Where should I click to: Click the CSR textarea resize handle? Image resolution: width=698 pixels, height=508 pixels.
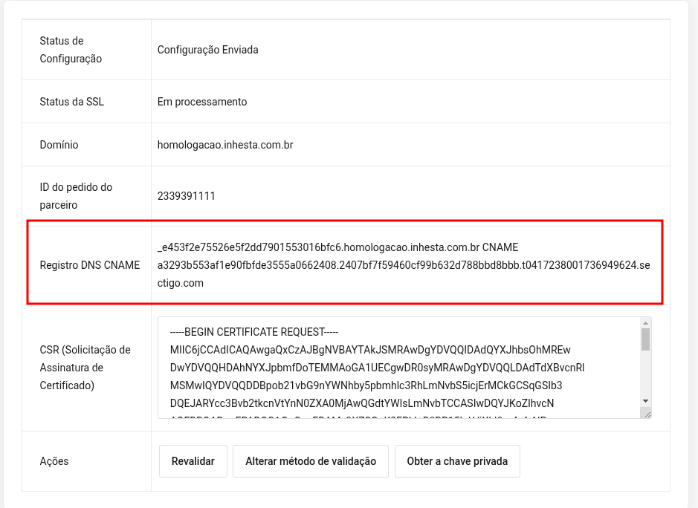[x=647, y=414]
